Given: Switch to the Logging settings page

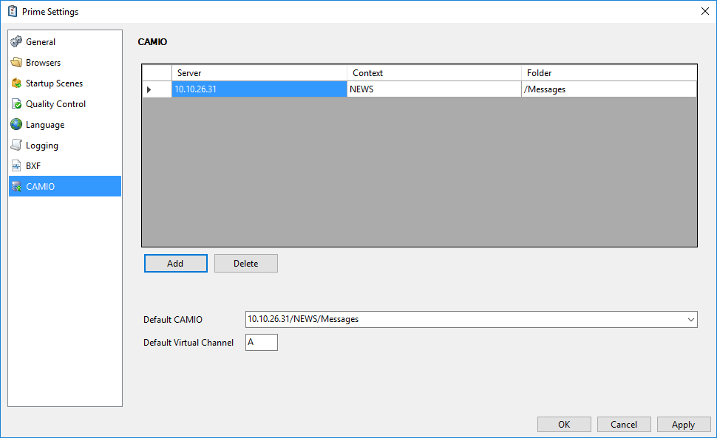Looking at the screenshot, I should coord(41,146).
